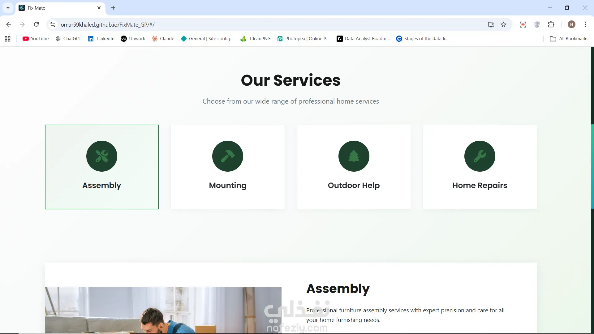Open the YouTube bookmark
594x334 pixels.
(x=36, y=39)
